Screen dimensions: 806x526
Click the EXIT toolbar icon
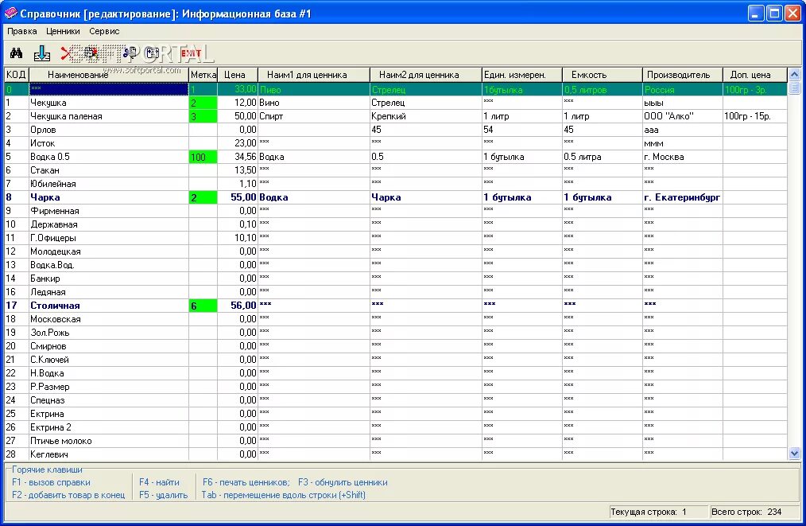click(191, 53)
